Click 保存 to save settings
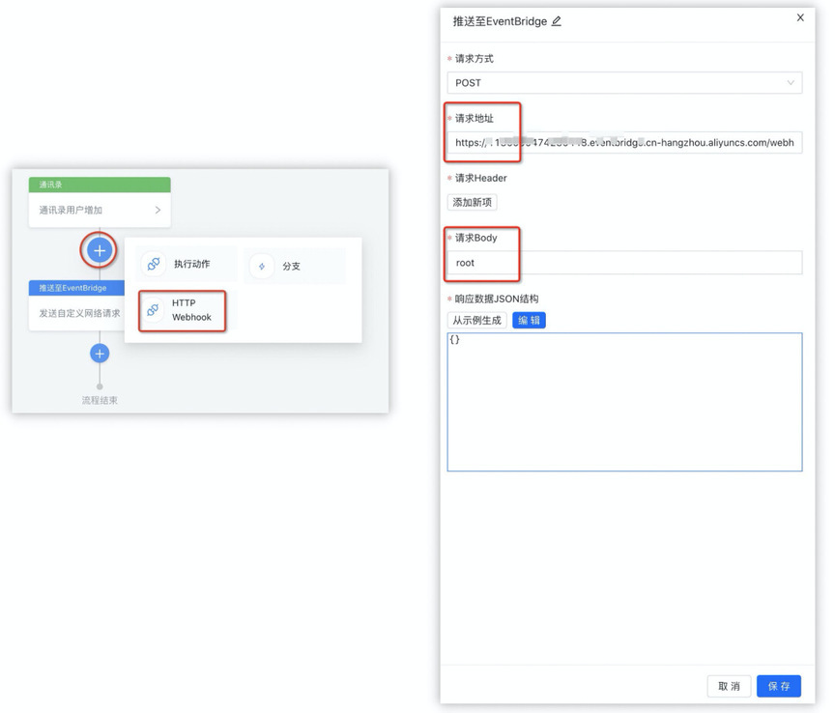The height and width of the screenshot is (713, 835). (779, 686)
